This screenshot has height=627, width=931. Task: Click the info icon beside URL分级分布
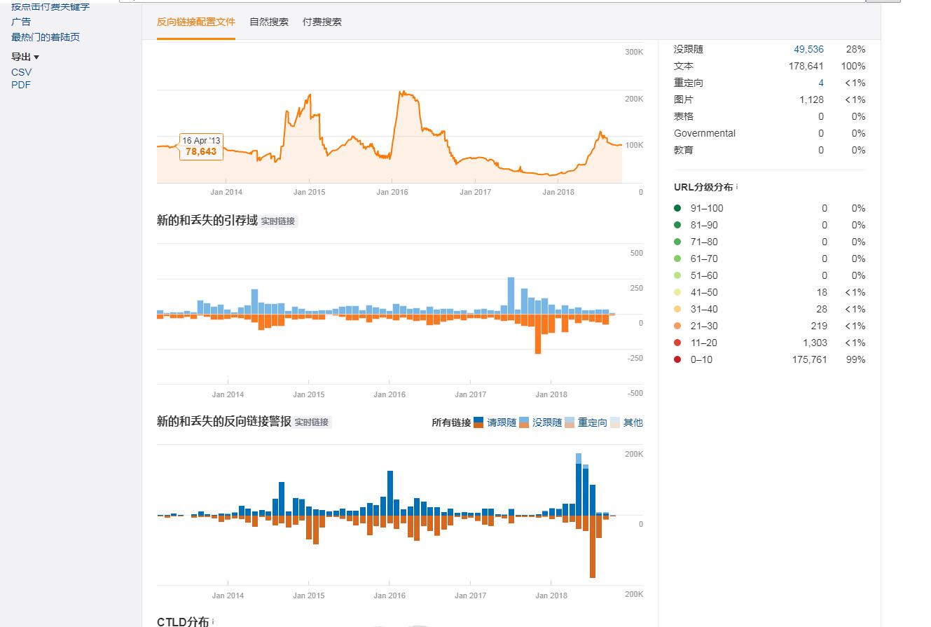[x=737, y=187]
